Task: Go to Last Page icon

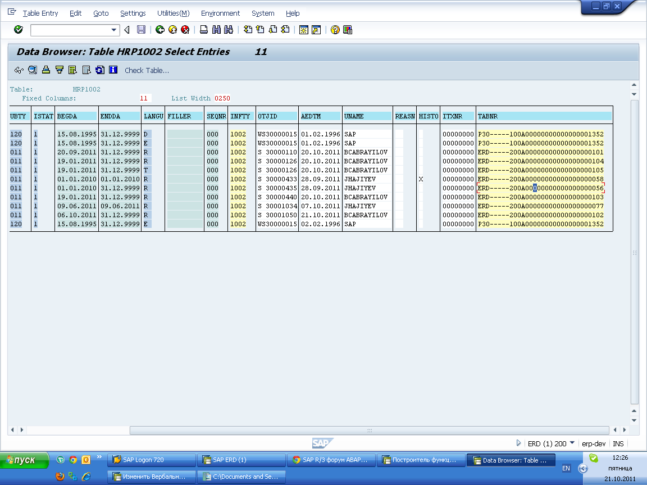Action: pos(285,30)
